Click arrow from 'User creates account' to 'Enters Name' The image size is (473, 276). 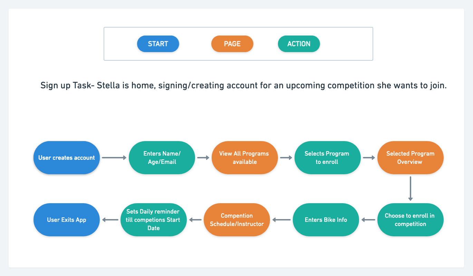114,158
